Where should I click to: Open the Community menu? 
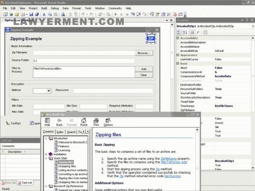tap(115, 8)
